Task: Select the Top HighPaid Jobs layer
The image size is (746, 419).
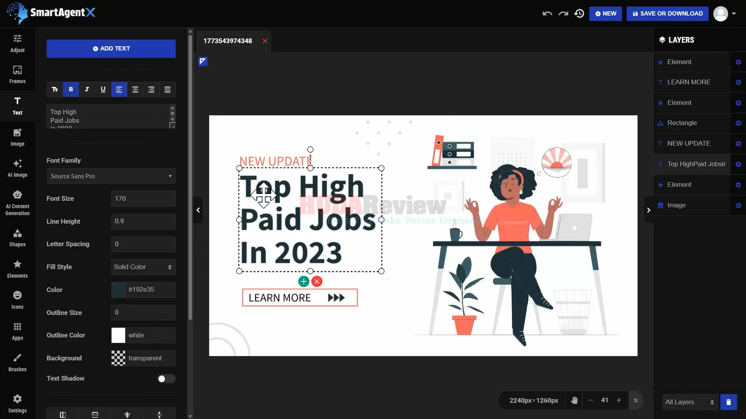Action: 692,164
